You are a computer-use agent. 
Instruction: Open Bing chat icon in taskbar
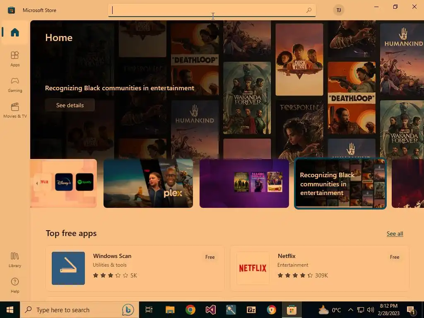(x=128, y=310)
